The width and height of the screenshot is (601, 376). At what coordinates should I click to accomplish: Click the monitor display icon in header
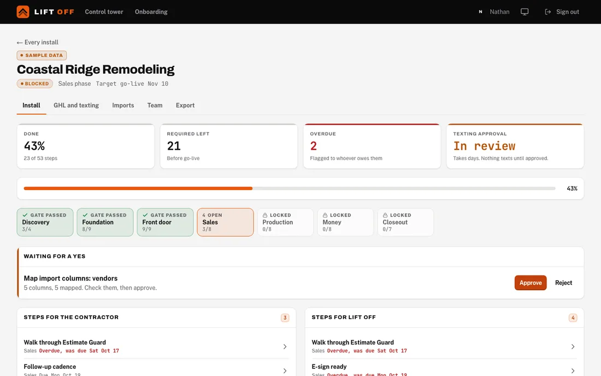coord(525,12)
